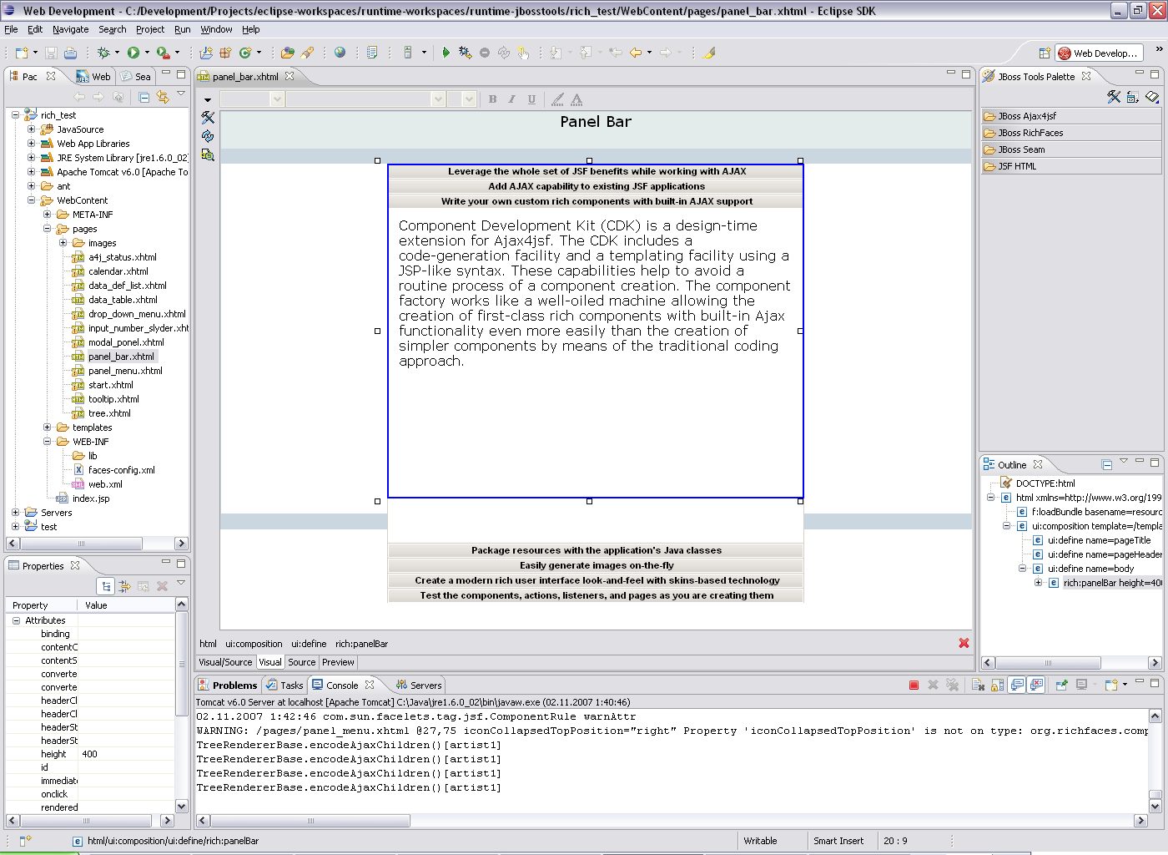Click Collapse All in Package Explorer toolbar
The image size is (1168, 855).
(143, 97)
